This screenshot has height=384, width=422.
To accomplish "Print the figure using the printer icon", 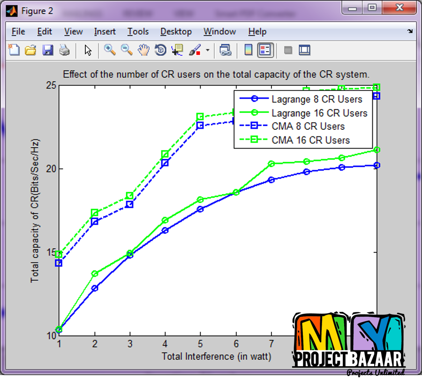I will (x=64, y=50).
